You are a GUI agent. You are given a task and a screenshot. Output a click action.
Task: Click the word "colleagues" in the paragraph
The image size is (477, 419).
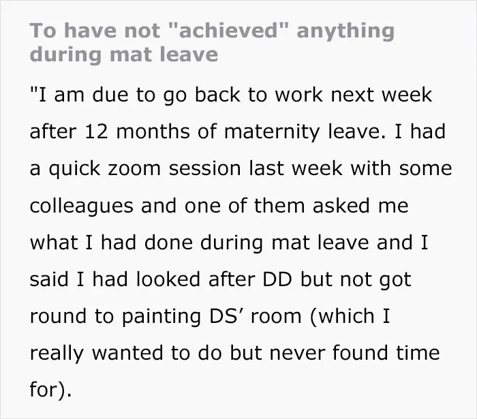point(82,206)
